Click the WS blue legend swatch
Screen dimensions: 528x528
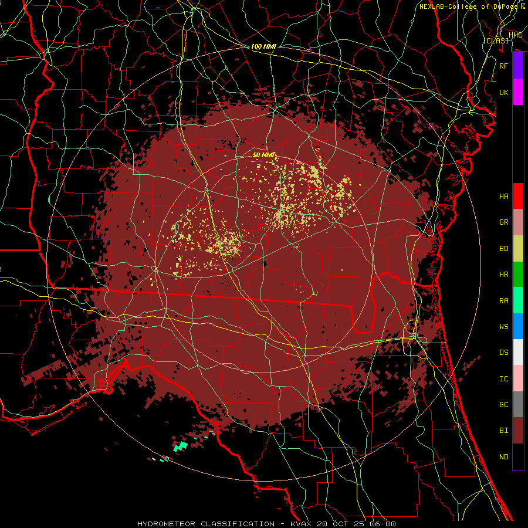pos(518,326)
